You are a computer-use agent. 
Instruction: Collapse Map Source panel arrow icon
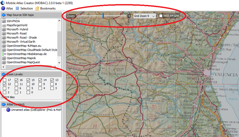[4, 15]
